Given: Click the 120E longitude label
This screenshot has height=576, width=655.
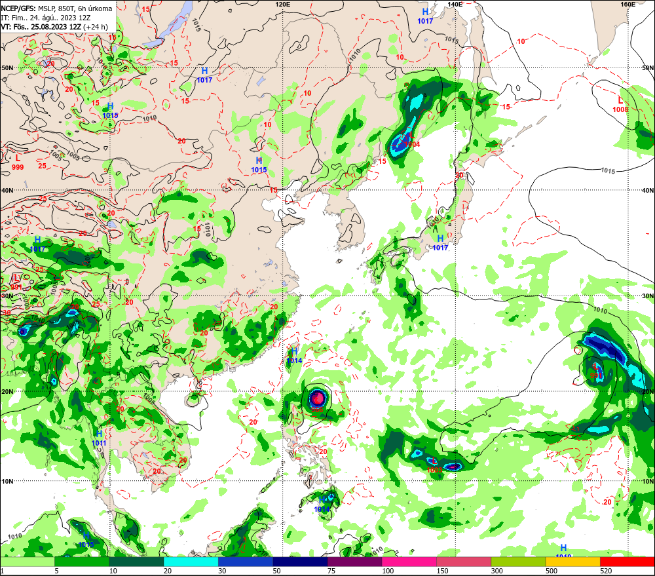Looking at the screenshot, I should 283,4.
